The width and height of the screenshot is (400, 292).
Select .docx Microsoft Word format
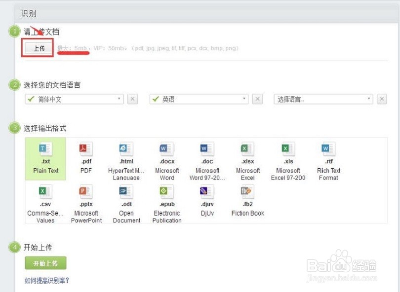[167, 160]
